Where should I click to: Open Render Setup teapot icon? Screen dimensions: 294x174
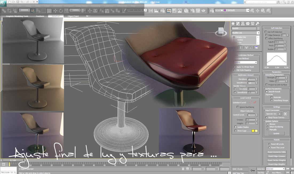(x=193, y=11)
